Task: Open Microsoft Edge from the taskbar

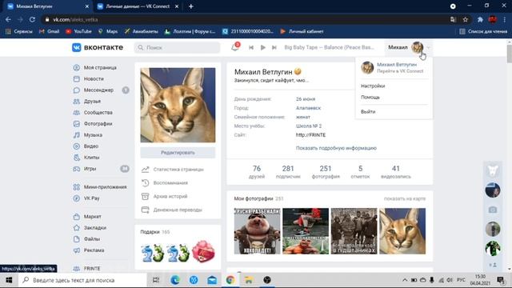Action: 175,280
